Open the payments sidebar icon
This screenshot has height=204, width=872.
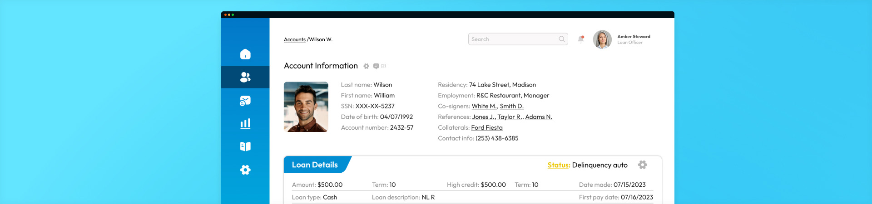coord(245,101)
